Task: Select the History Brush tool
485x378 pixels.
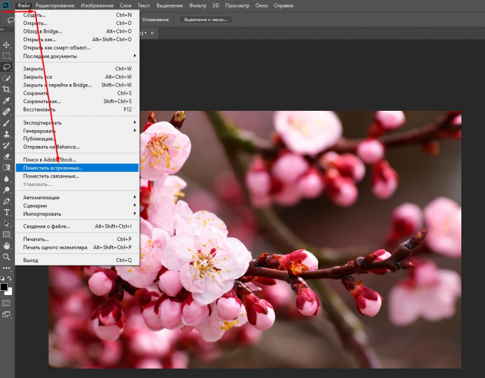Action: (x=6, y=145)
